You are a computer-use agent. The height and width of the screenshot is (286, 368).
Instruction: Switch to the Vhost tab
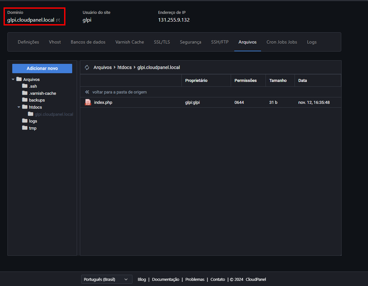pos(55,42)
